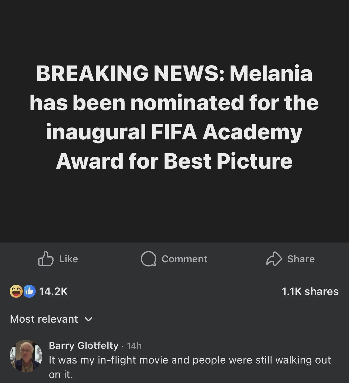349x383 pixels.
Task: Open the comment posted 14h ago
Action: tap(134, 346)
